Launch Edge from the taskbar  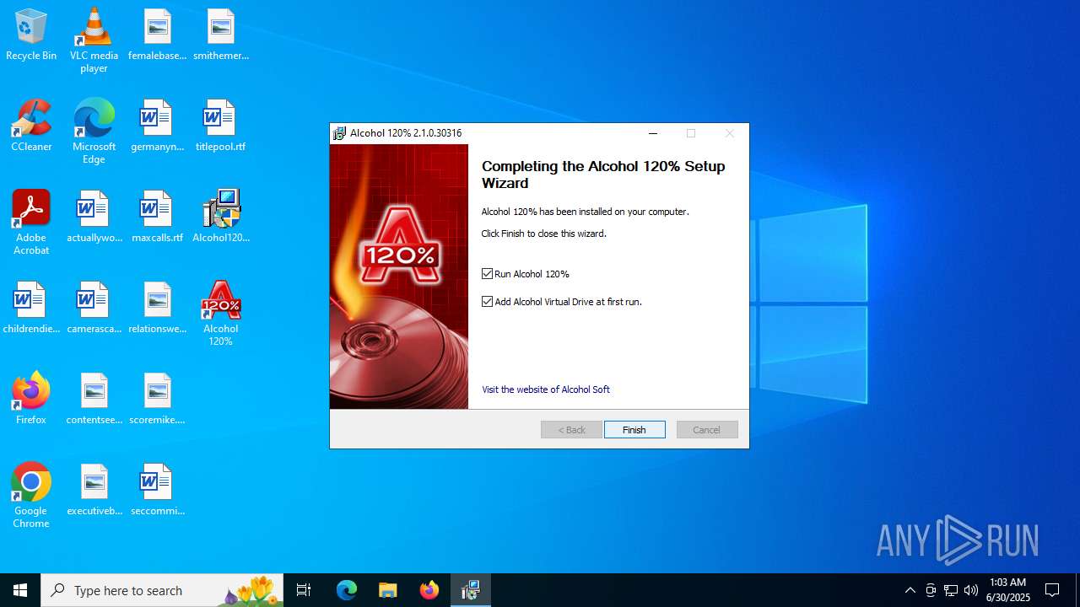(347, 590)
